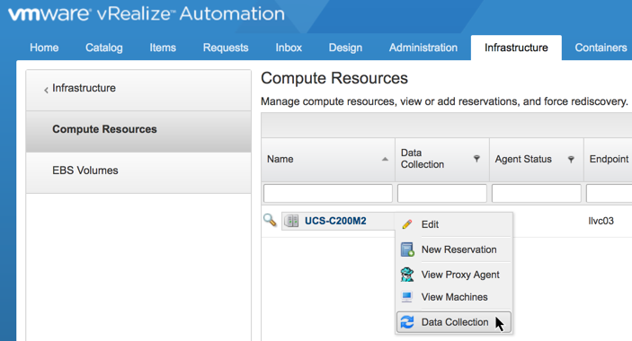Open the Administration tab
Screen dimensions: 632x341
(x=423, y=48)
